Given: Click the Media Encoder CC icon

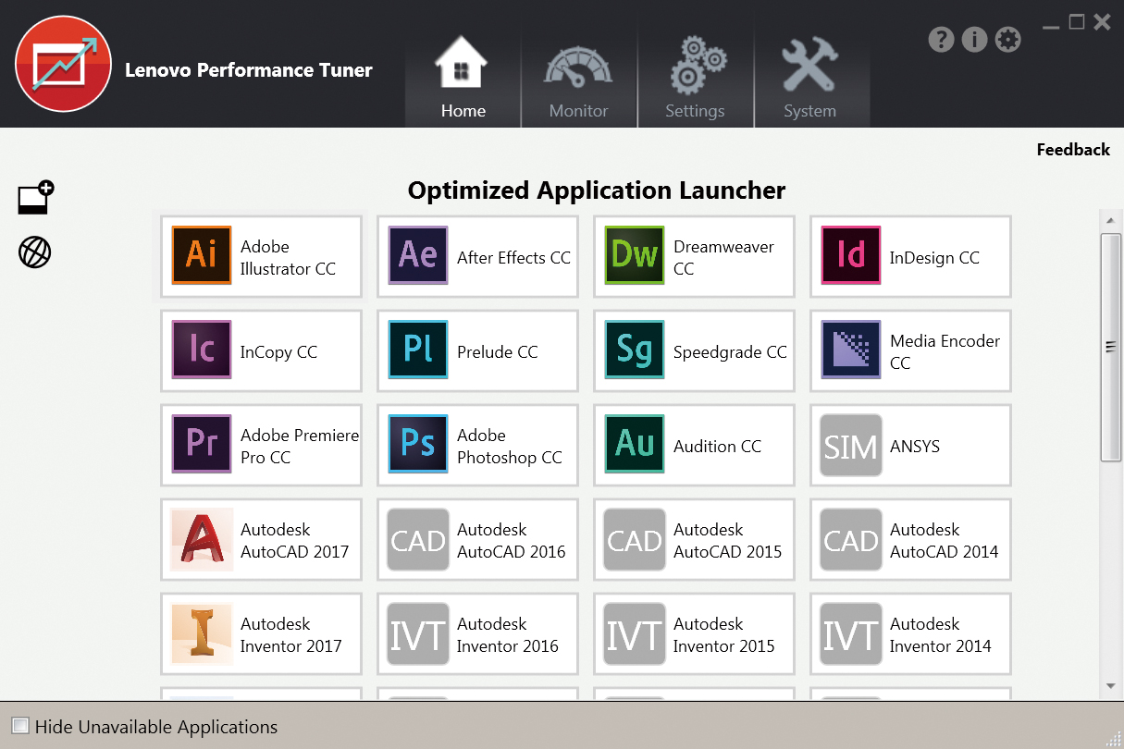Looking at the screenshot, I should (x=851, y=350).
